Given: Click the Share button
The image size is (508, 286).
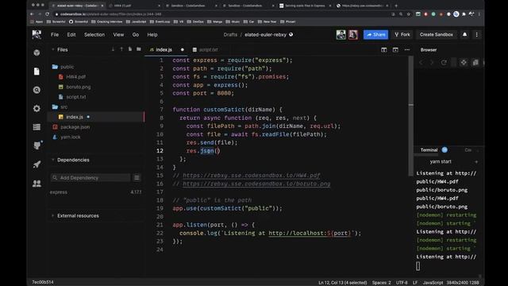Looking at the screenshot, I should pyautogui.click(x=375, y=34).
